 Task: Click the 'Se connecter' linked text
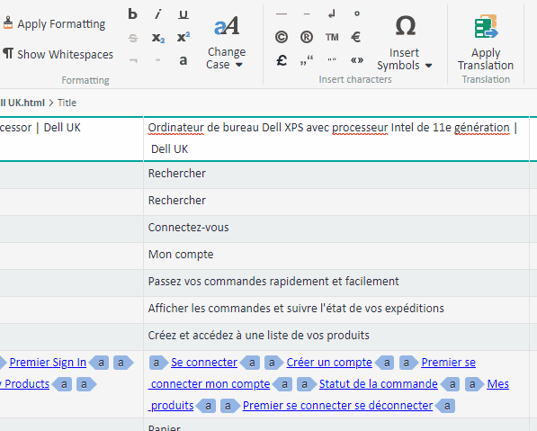coord(204,363)
